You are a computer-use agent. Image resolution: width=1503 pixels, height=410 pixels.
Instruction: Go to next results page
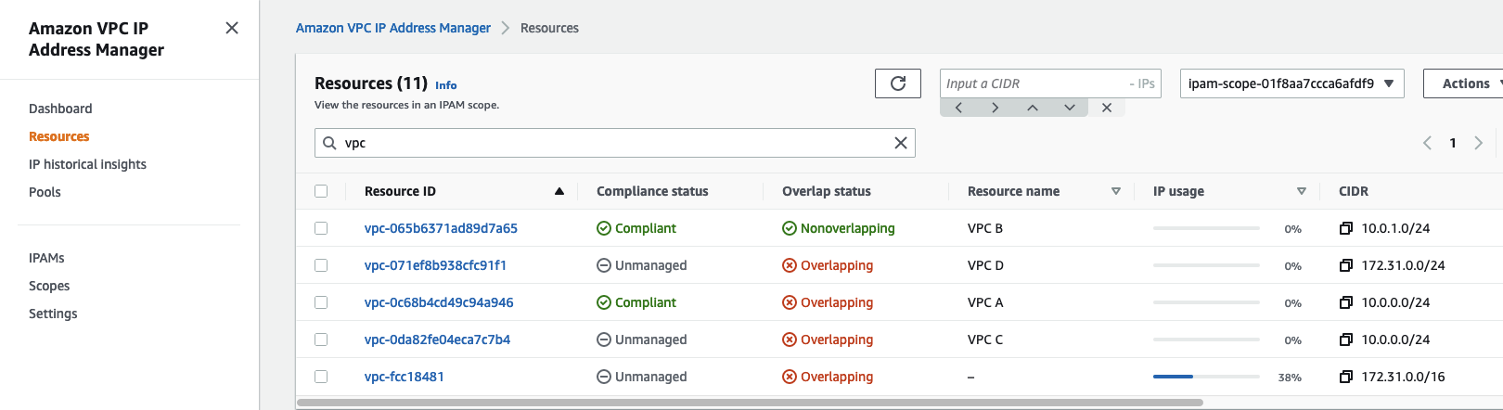pos(1479,143)
